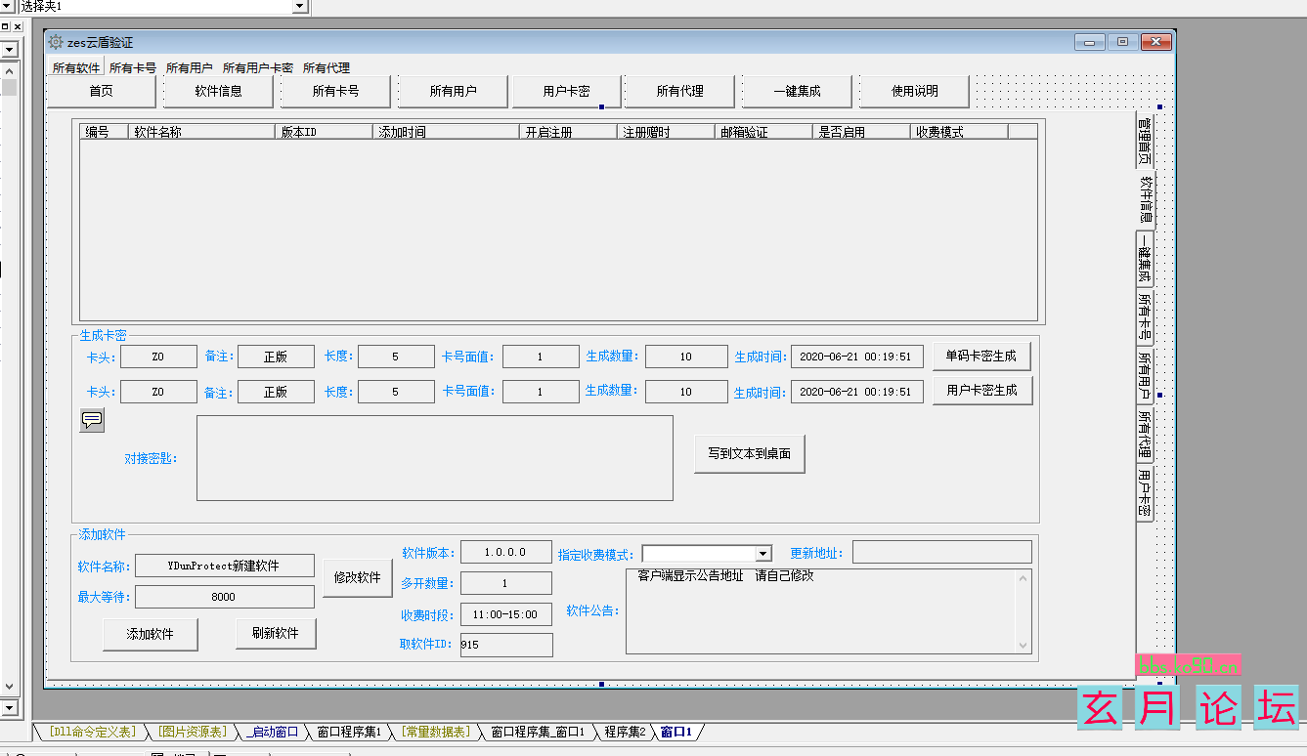Click the 刷新软件 button

[276, 633]
